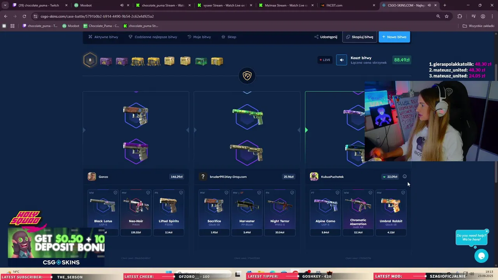Viewport: 498px width, 280px height.
Task: Open the Chrome three-dot menu
Action: [492, 16]
